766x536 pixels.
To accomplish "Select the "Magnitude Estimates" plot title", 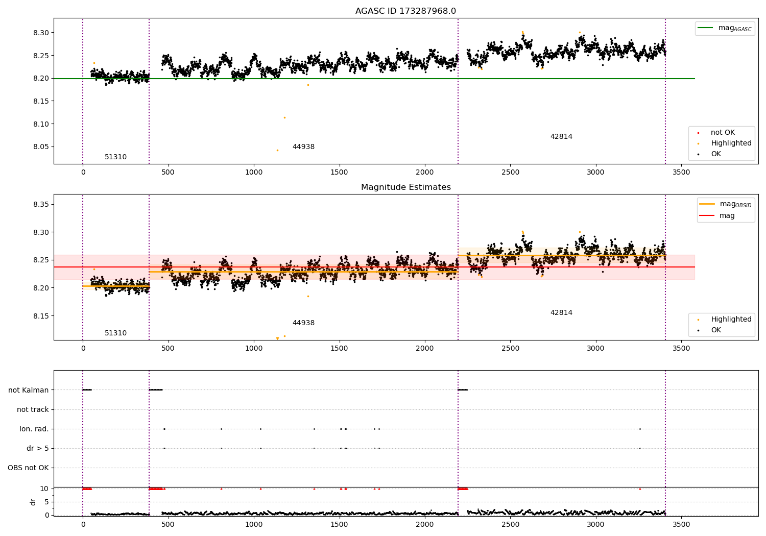I will click(x=405, y=187).
